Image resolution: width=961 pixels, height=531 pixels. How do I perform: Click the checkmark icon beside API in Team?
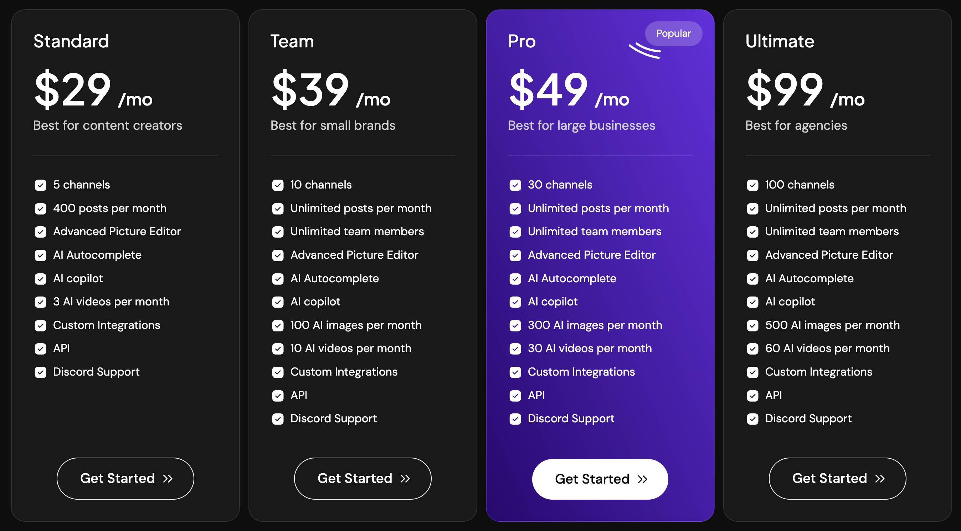(278, 396)
